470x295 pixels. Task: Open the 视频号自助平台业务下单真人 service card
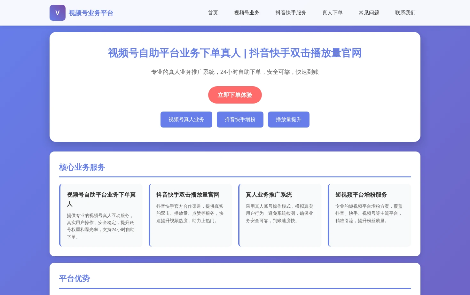pos(101,215)
